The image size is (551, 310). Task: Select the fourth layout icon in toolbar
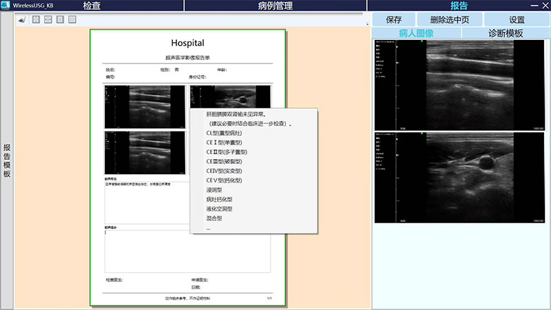pos(72,19)
